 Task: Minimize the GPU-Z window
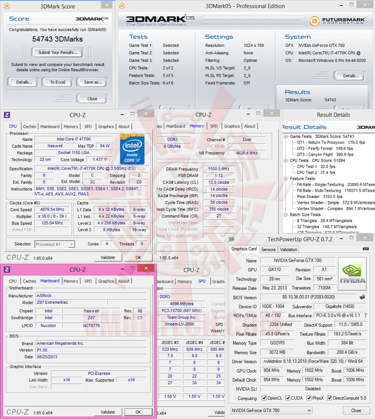[x=341, y=239]
